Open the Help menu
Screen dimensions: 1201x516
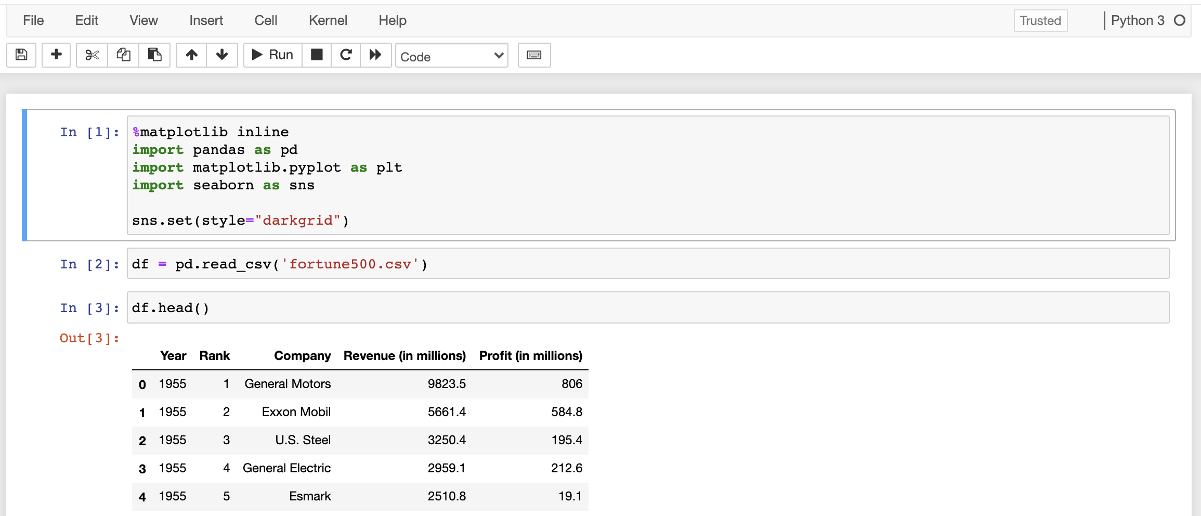pyautogui.click(x=392, y=20)
